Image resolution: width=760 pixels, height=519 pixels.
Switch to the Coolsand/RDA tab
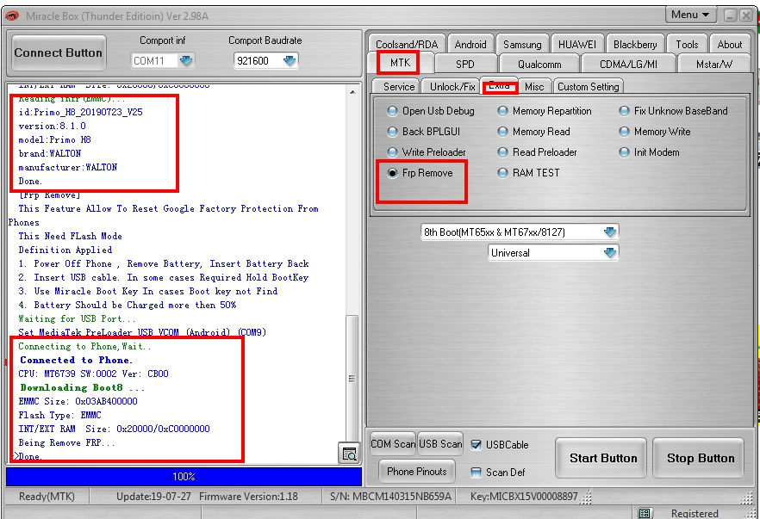tap(406, 45)
